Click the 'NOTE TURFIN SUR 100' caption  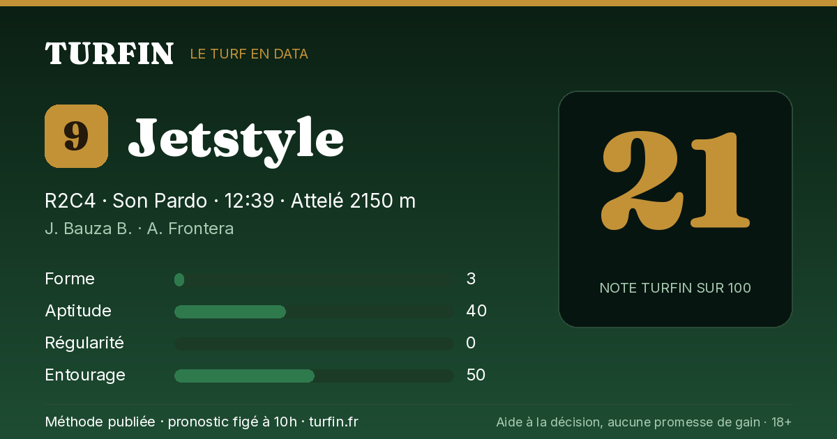[675, 288]
